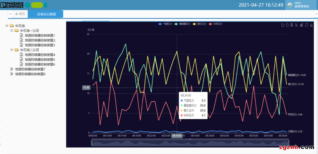This screenshot has width=318, height=154.
Task: Click the 气源压力: 0.30 end label
Action: coord(295,131)
